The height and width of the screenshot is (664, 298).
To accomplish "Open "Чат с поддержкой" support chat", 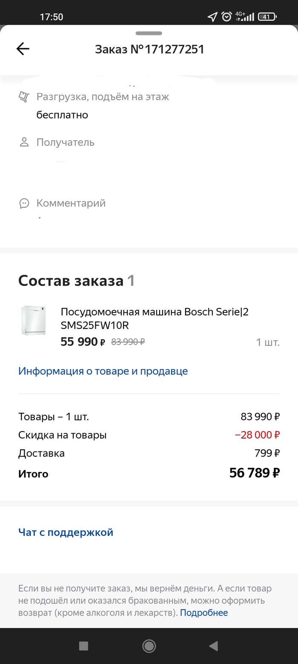I will coord(66,532).
